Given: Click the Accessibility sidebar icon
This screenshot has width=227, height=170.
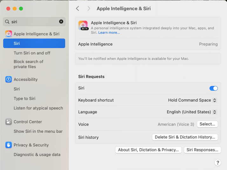Looking at the screenshot, I should coord(9,79).
